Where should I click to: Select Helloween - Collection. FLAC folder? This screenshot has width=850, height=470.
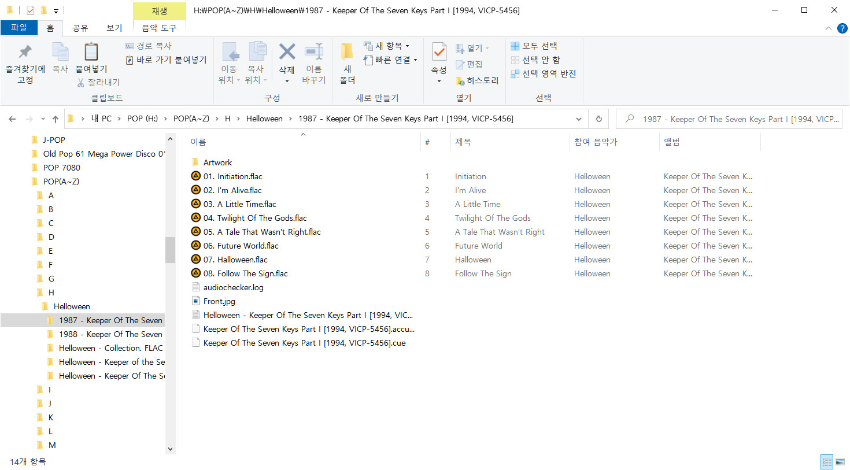[110, 348]
